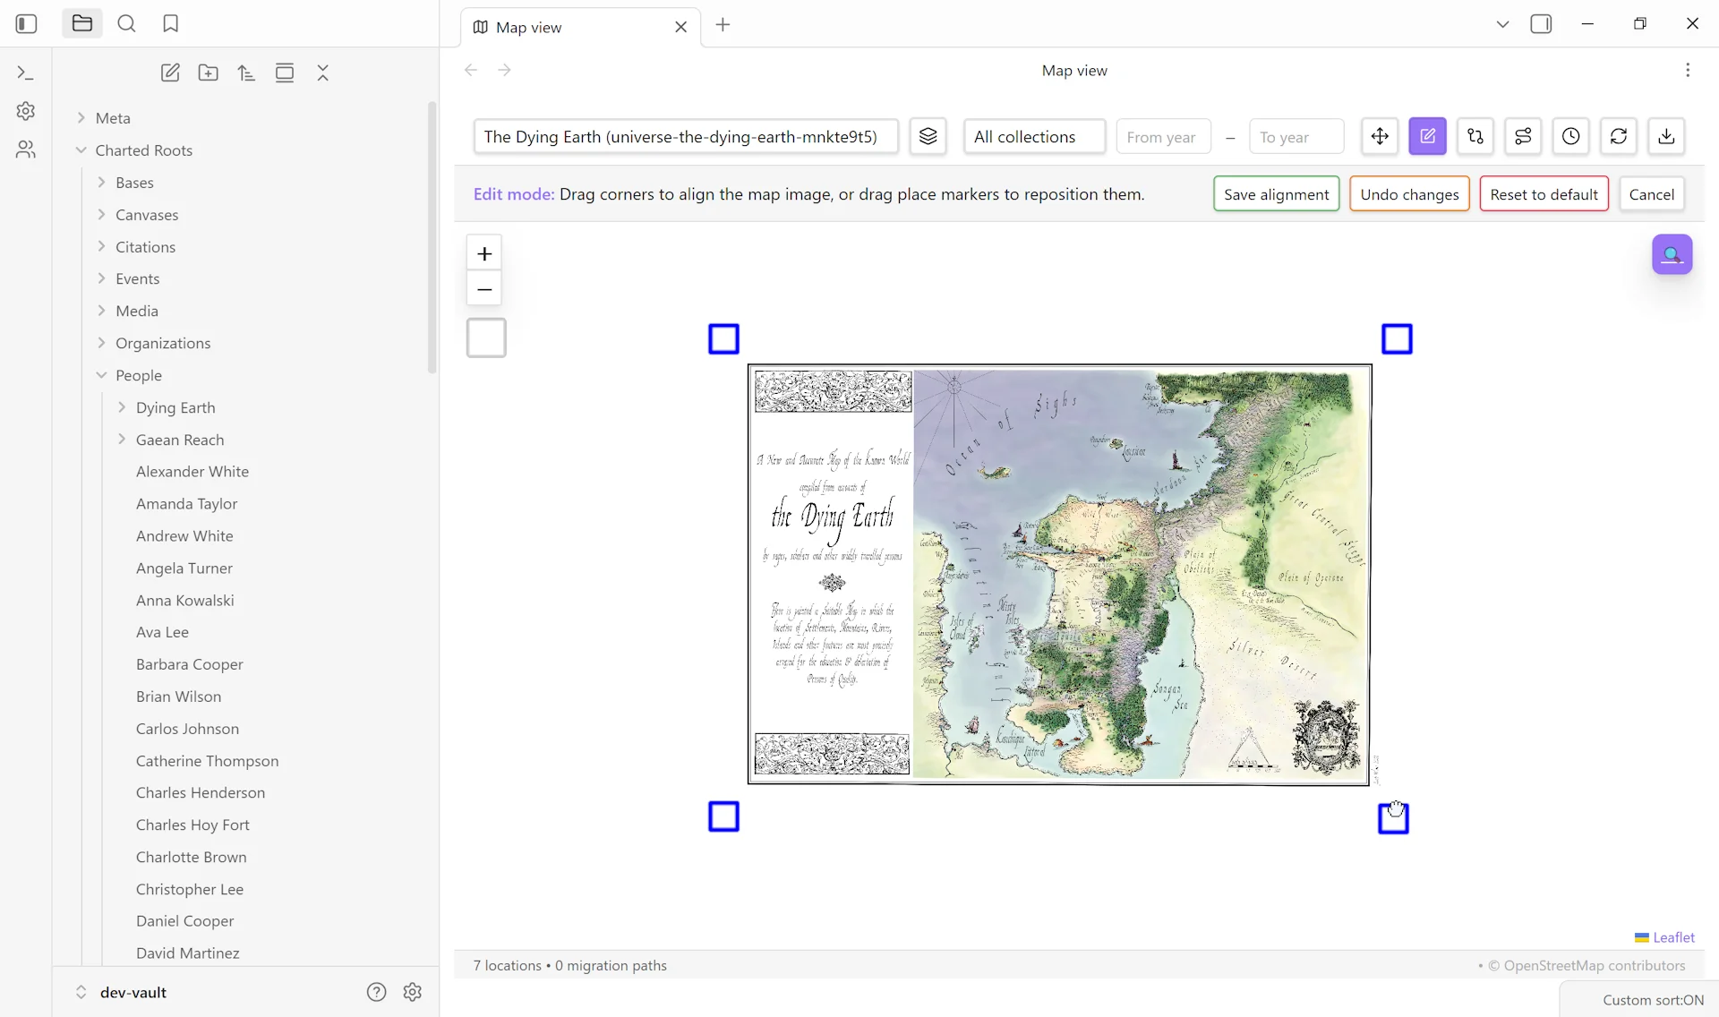Click Save alignment button

point(1276,194)
